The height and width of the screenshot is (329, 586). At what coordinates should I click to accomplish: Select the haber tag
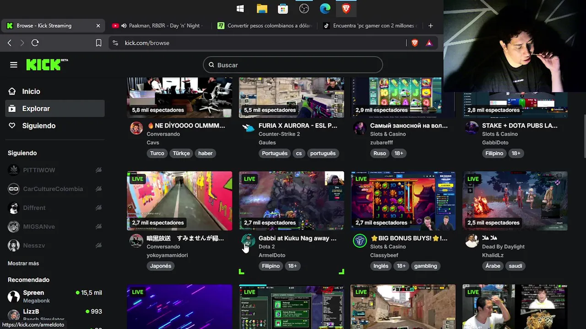point(205,154)
